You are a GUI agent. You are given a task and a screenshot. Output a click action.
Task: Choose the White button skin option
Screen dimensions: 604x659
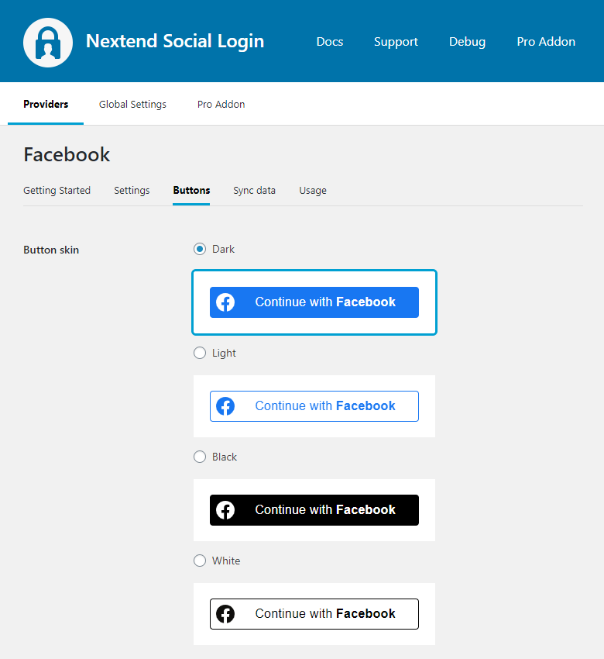point(200,561)
